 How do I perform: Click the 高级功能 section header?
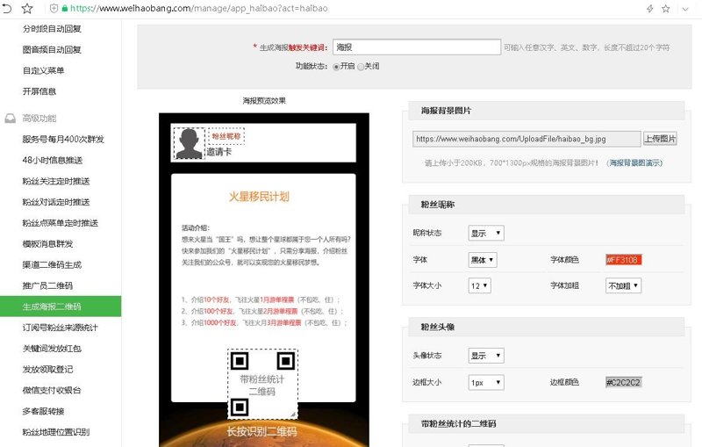(39, 119)
